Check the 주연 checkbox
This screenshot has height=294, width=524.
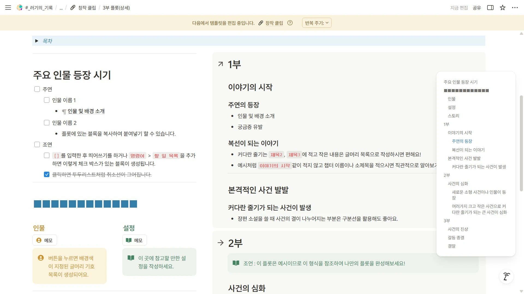(x=37, y=89)
